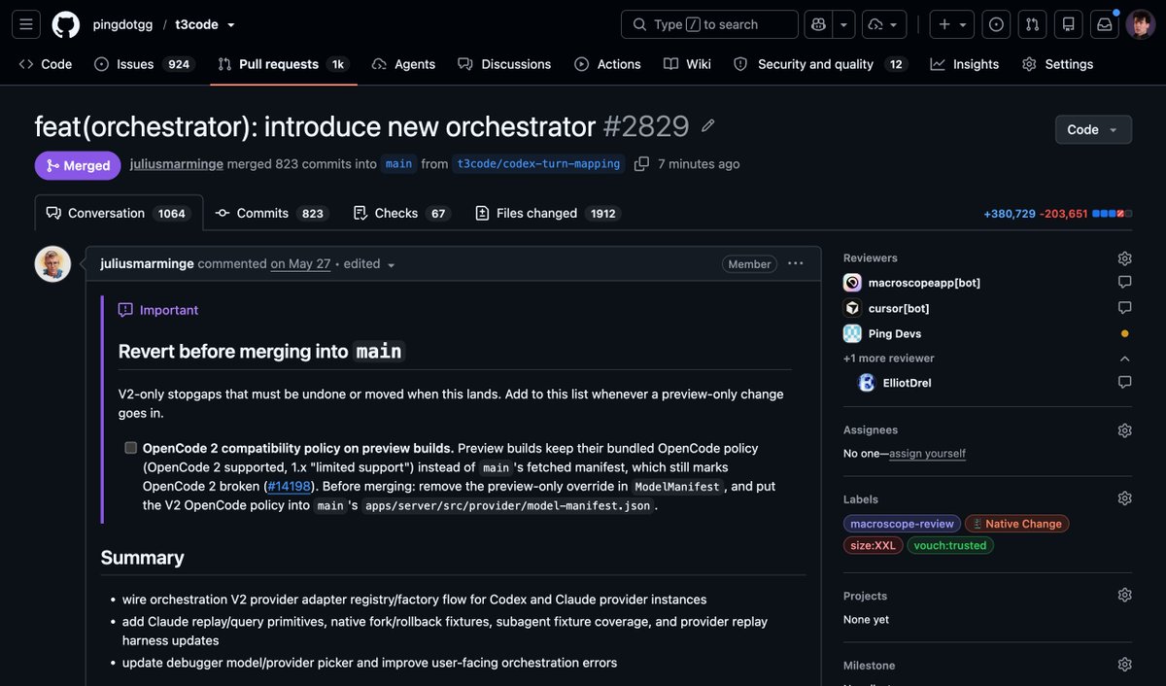Open the Discussions tab
This screenshot has height=686, width=1166.
tap(504, 64)
